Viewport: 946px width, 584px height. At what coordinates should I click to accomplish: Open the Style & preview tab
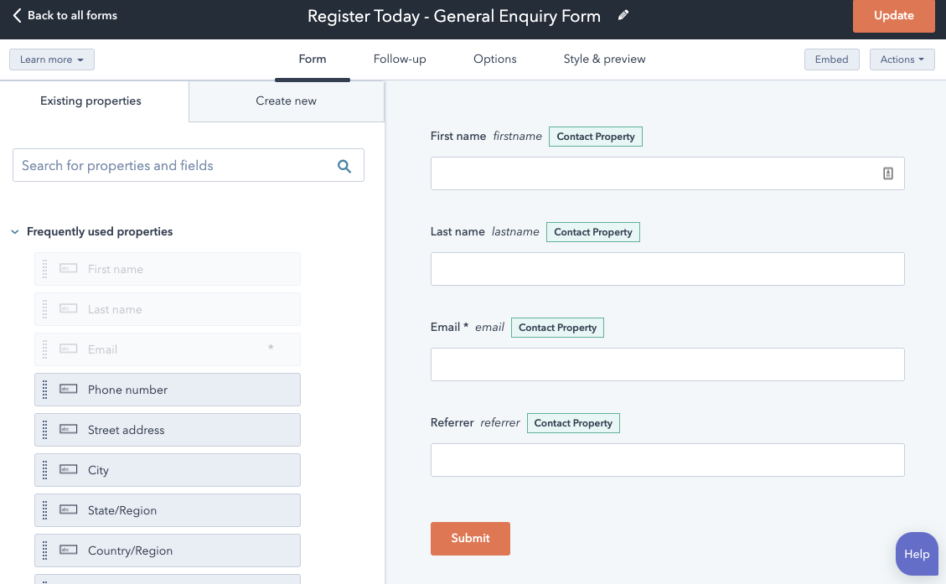tap(604, 59)
